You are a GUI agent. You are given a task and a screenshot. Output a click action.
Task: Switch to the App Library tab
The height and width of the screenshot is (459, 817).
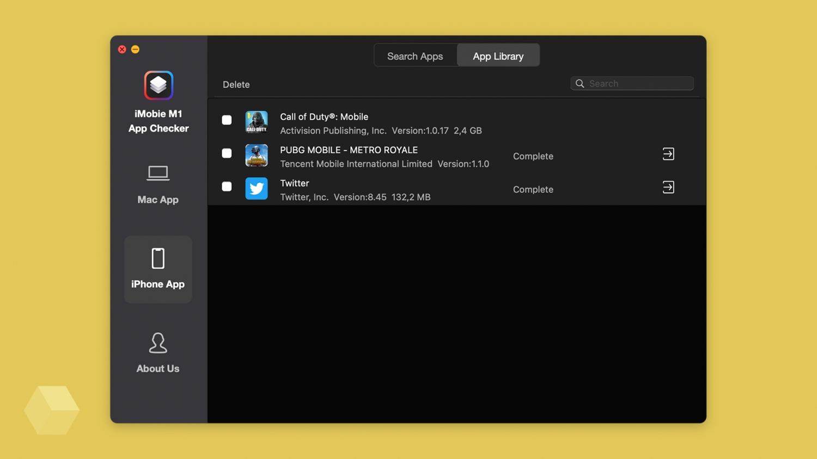tap(498, 55)
